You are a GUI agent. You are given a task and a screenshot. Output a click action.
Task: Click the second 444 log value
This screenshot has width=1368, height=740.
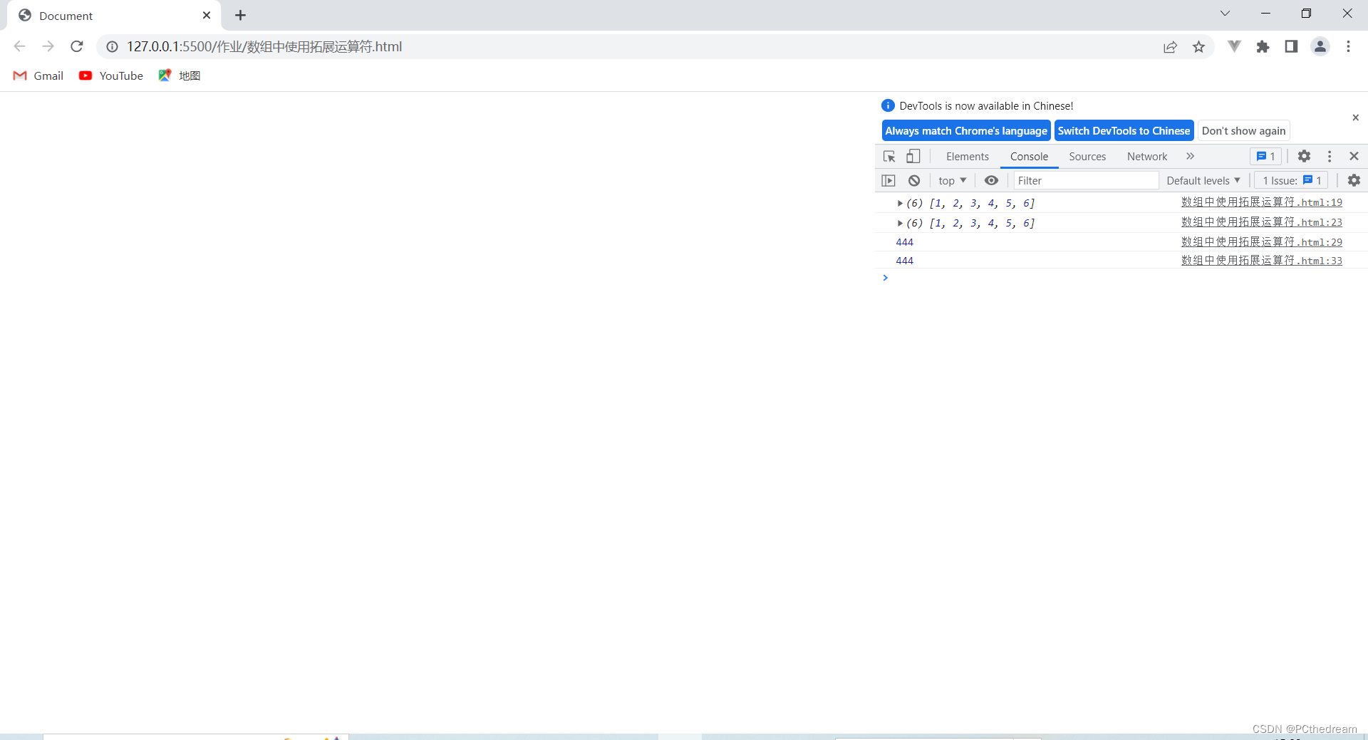pos(904,261)
